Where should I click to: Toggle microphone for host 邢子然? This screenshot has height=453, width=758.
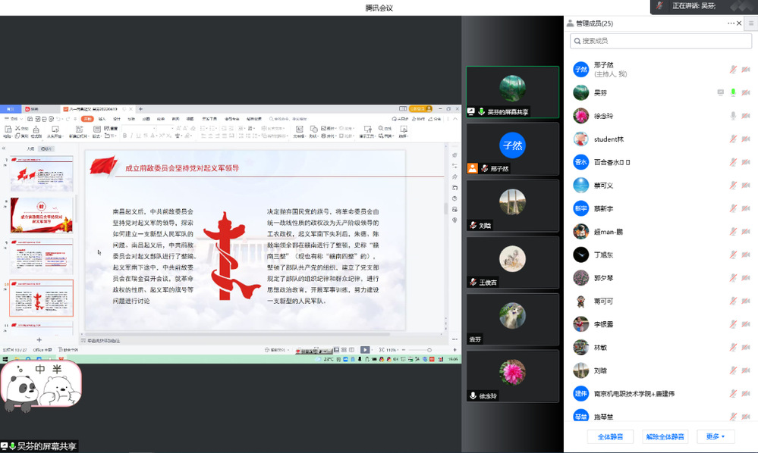(x=733, y=70)
